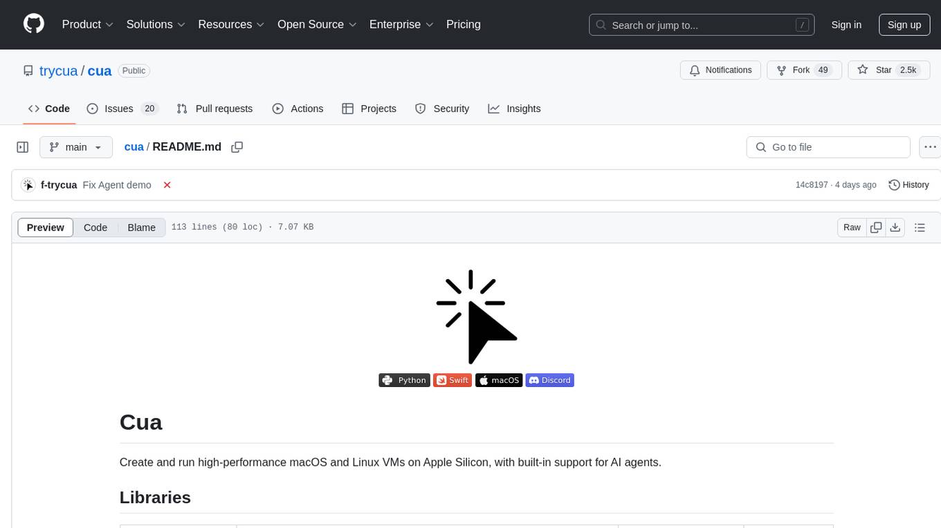Viewport: 941px width, 528px height.
Task: Open the f-trycua author link
Action: pos(59,185)
